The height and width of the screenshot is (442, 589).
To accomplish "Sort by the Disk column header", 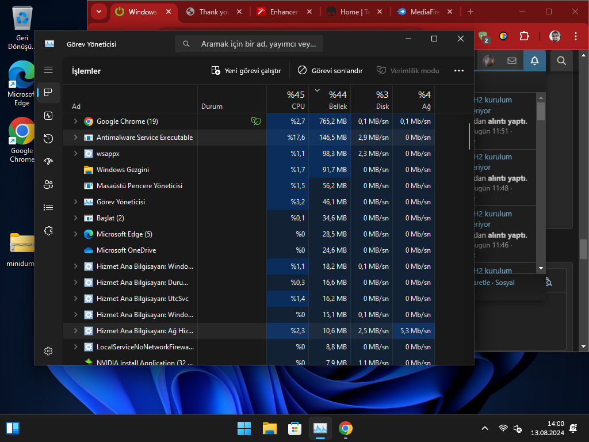I will [x=372, y=99].
